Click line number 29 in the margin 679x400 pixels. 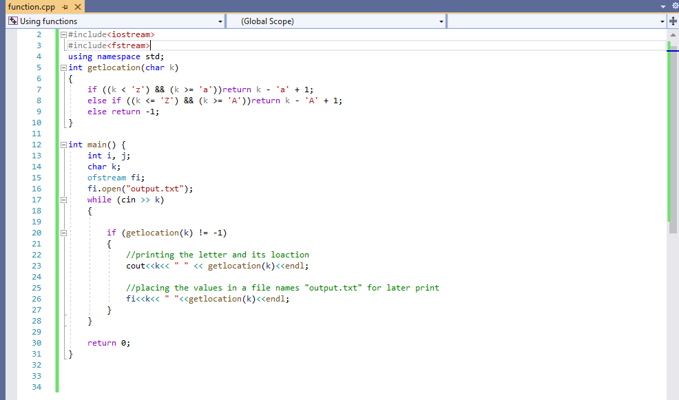click(36, 332)
